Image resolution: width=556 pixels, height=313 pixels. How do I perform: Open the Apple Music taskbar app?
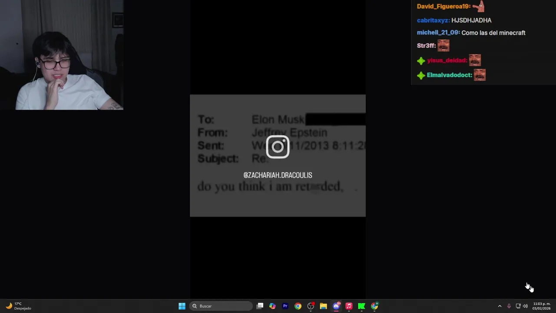[x=349, y=306]
